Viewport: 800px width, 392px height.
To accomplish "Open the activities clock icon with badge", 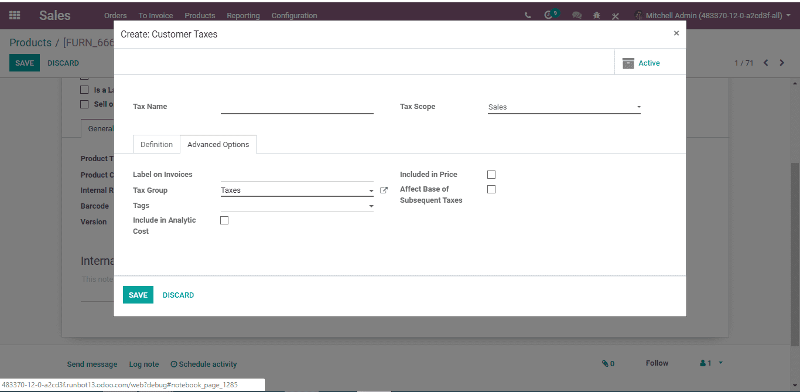I will (x=549, y=15).
